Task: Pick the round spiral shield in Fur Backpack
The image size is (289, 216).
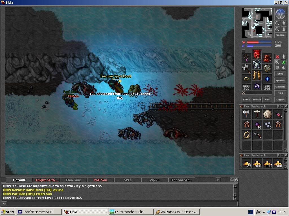Action: pyautogui.click(x=267, y=114)
